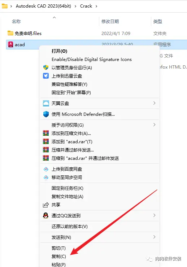
Task: Select the acad file name
Action: [20, 45]
